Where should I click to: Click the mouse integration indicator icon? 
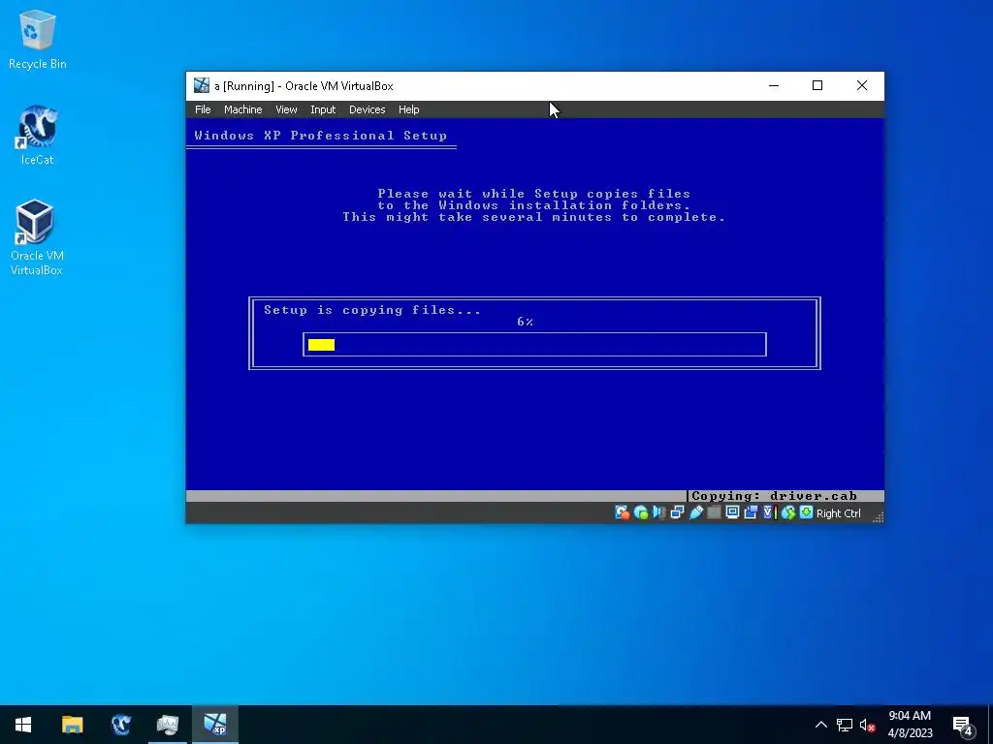coord(787,512)
